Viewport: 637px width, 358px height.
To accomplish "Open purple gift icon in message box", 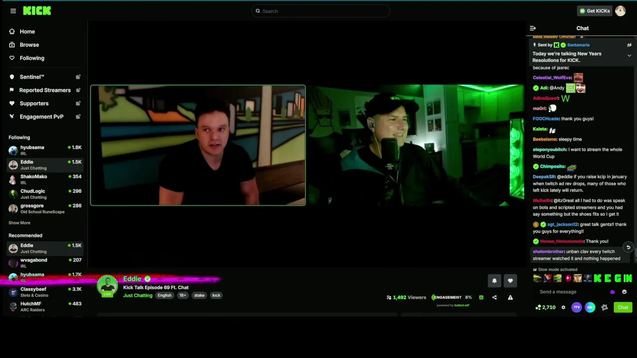I will [612, 292].
